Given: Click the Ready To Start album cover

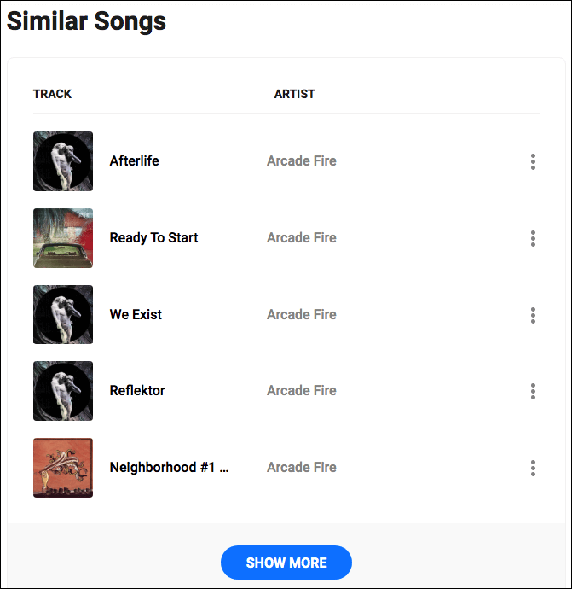Looking at the screenshot, I should (63, 238).
